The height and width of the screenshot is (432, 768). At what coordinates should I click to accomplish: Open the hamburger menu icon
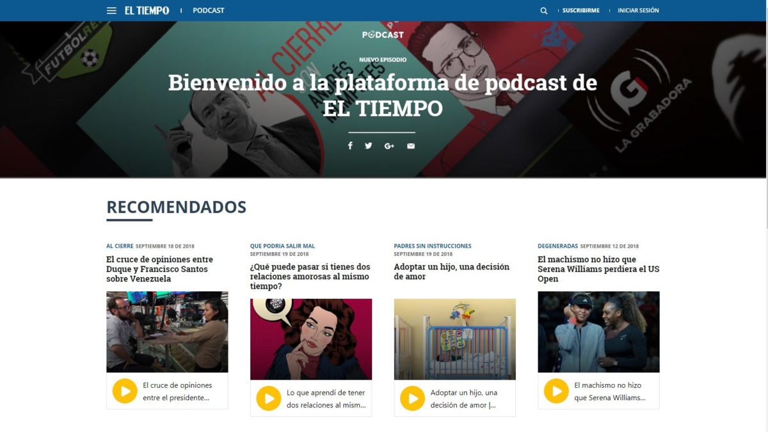pos(111,10)
